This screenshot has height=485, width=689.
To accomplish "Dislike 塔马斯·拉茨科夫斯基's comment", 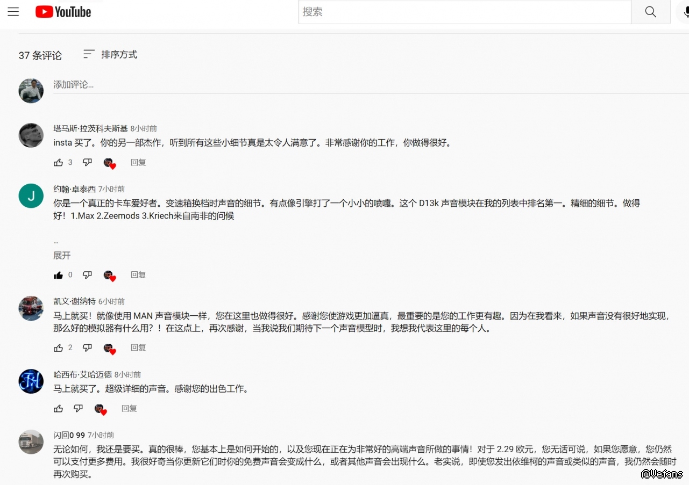I will coord(87,162).
